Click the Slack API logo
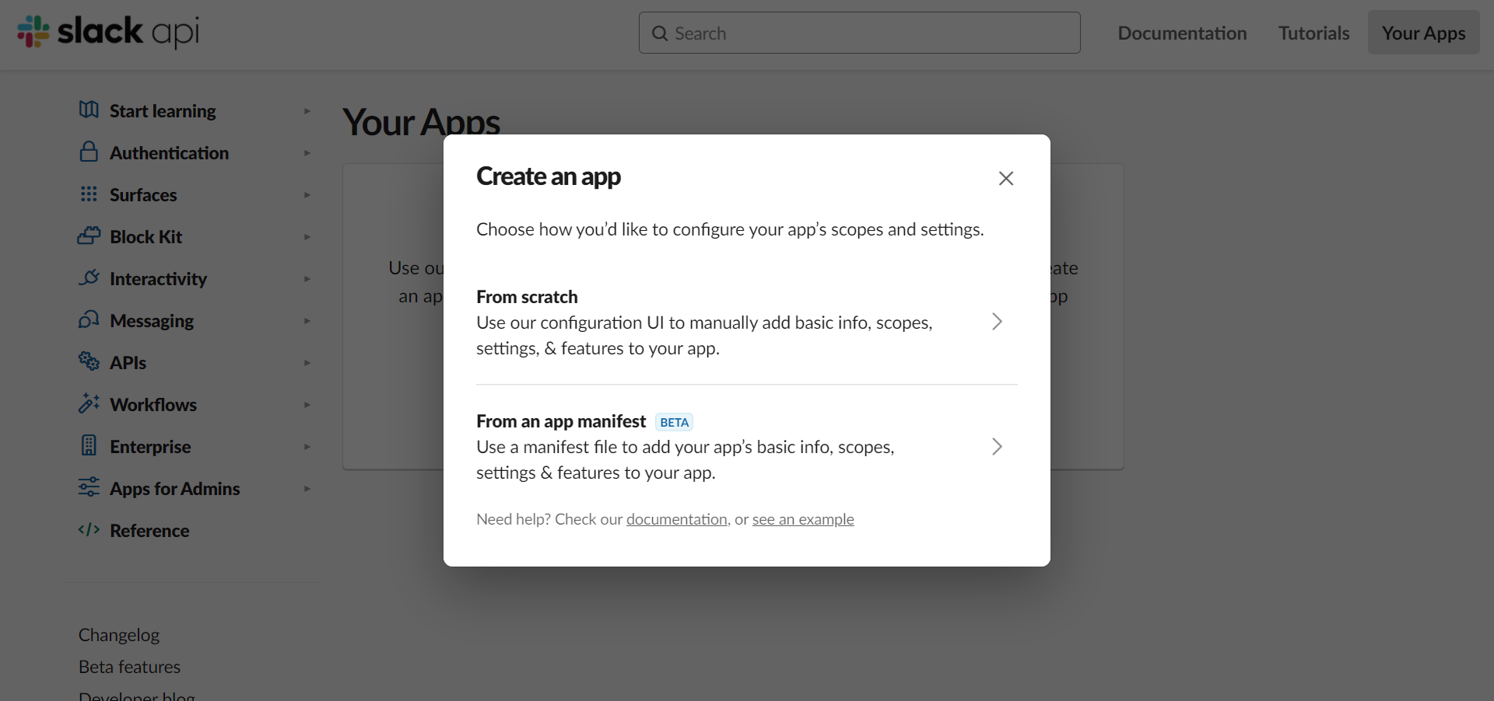The width and height of the screenshot is (1494, 701). coord(108,32)
